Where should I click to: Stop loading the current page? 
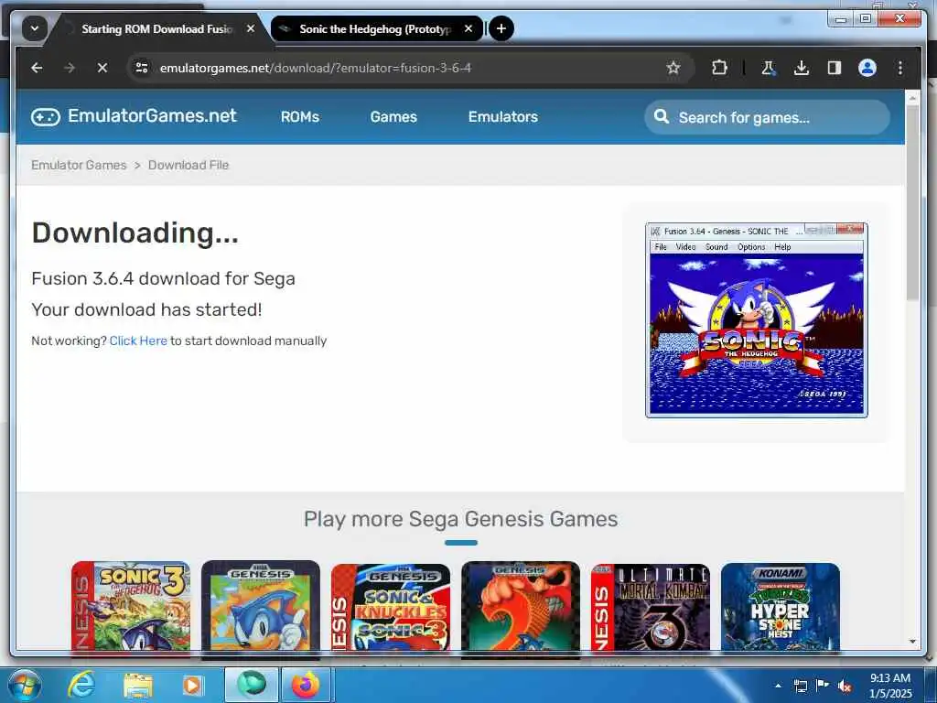(x=102, y=68)
